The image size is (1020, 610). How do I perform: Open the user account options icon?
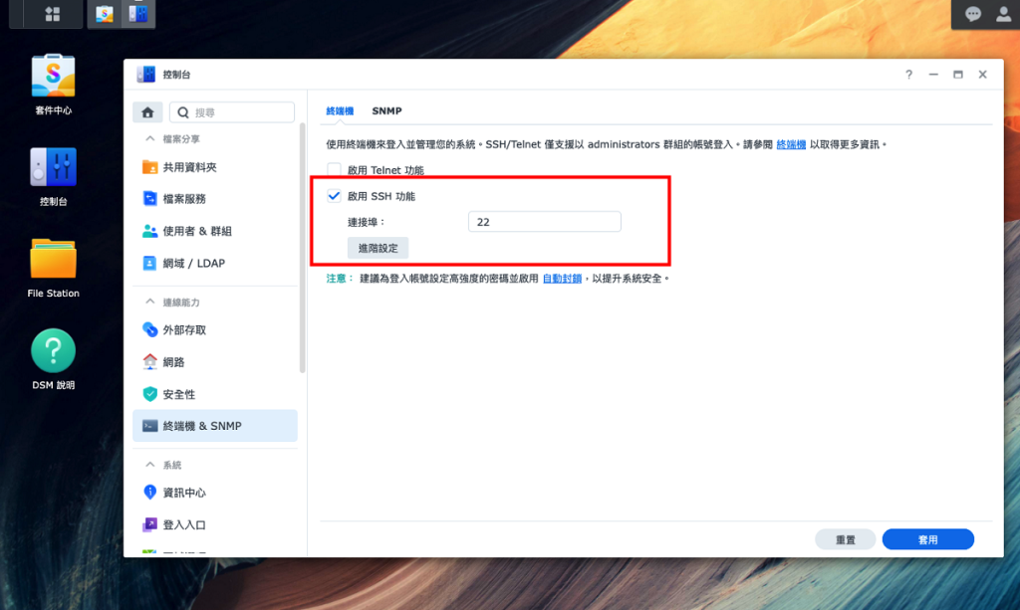pyautogui.click(x=1000, y=14)
